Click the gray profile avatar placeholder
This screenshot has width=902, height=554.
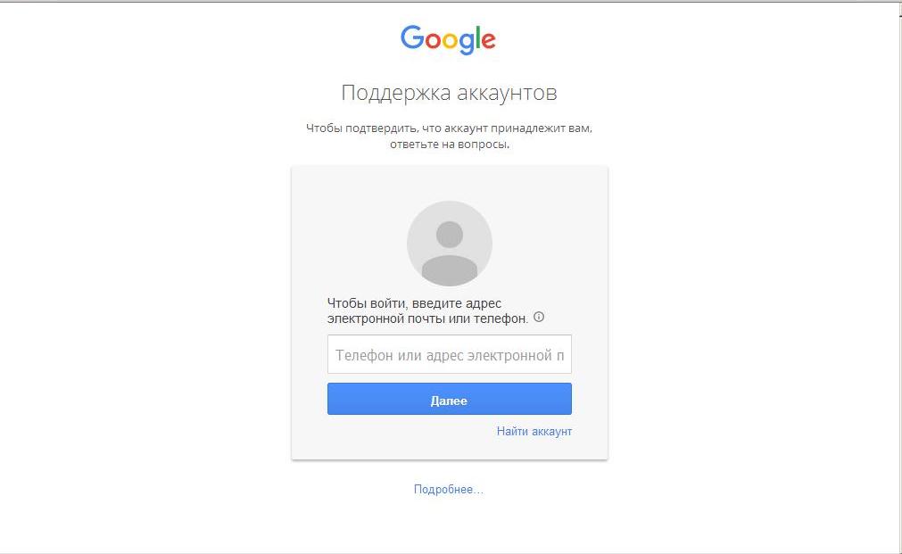coord(450,244)
